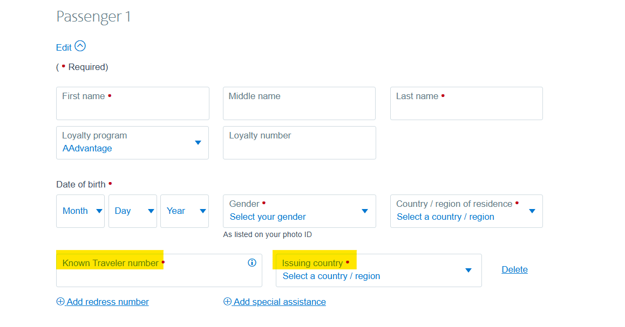Open the Add special assistance link

click(280, 302)
